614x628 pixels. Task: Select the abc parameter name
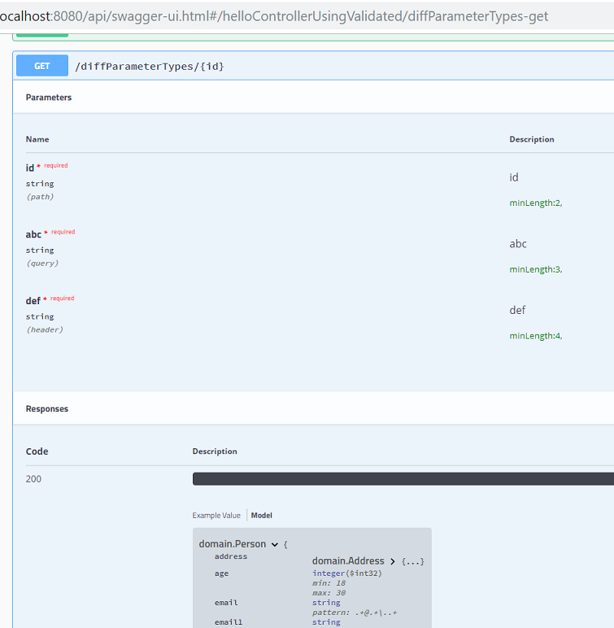click(33, 234)
